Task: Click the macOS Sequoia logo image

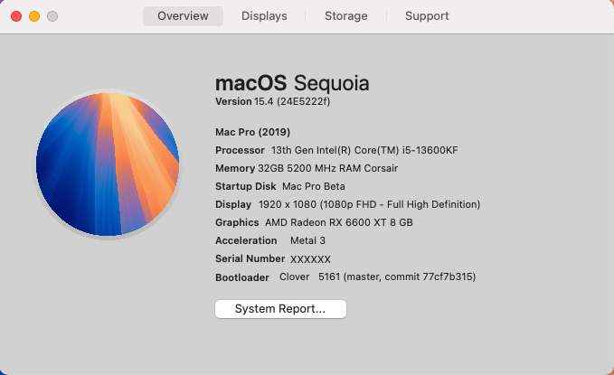Action: pos(108,164)
